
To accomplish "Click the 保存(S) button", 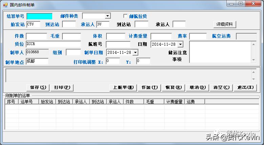I will [x=38, y=87].
